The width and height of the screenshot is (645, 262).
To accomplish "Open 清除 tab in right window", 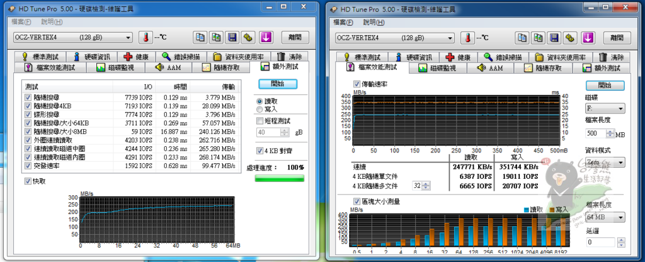I will (x=612, y=57).
